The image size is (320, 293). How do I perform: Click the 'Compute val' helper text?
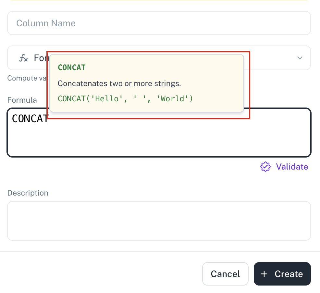click(x=28, y=78)
